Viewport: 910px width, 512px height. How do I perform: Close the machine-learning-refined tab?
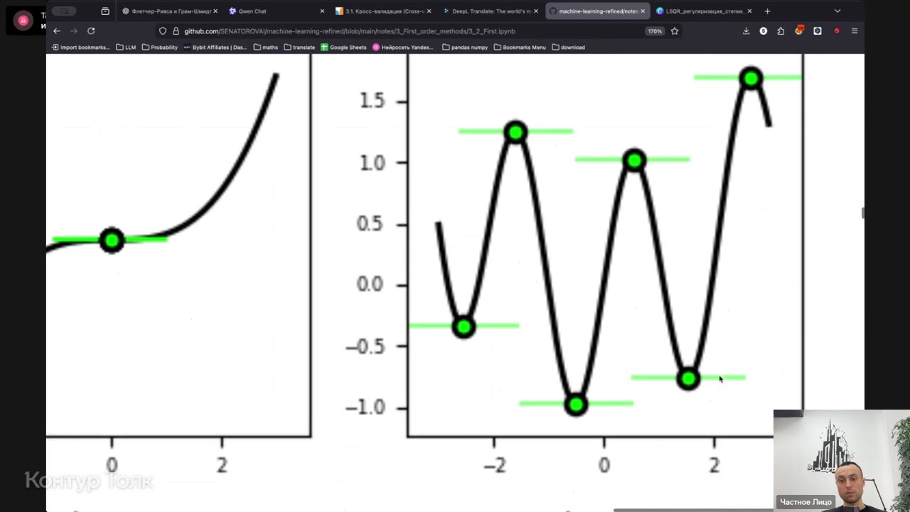[643, 11]
